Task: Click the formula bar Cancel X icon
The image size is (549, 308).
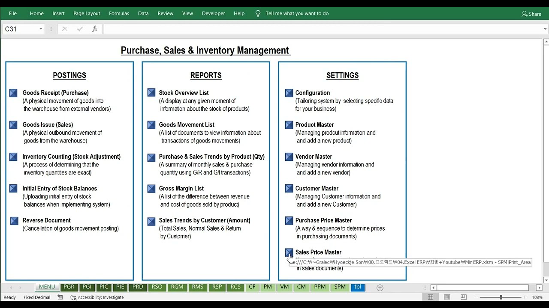Action: pos(65,29)
